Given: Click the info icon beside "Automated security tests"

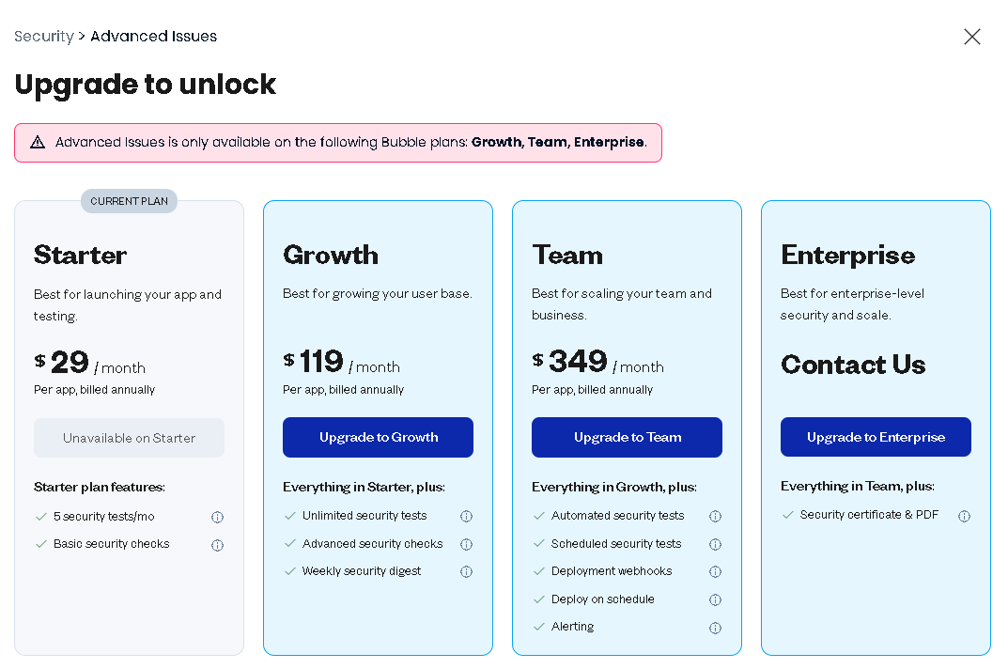Looking at the screenshot, I should tap(715, 516).
